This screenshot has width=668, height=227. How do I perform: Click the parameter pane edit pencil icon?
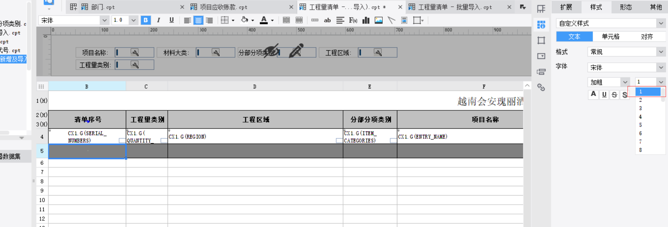pyautogui.click(x=296, y=50)
